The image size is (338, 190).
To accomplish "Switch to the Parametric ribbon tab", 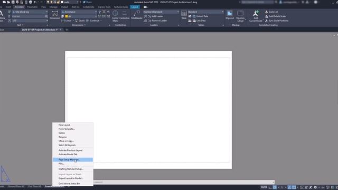I will (32, 7).
